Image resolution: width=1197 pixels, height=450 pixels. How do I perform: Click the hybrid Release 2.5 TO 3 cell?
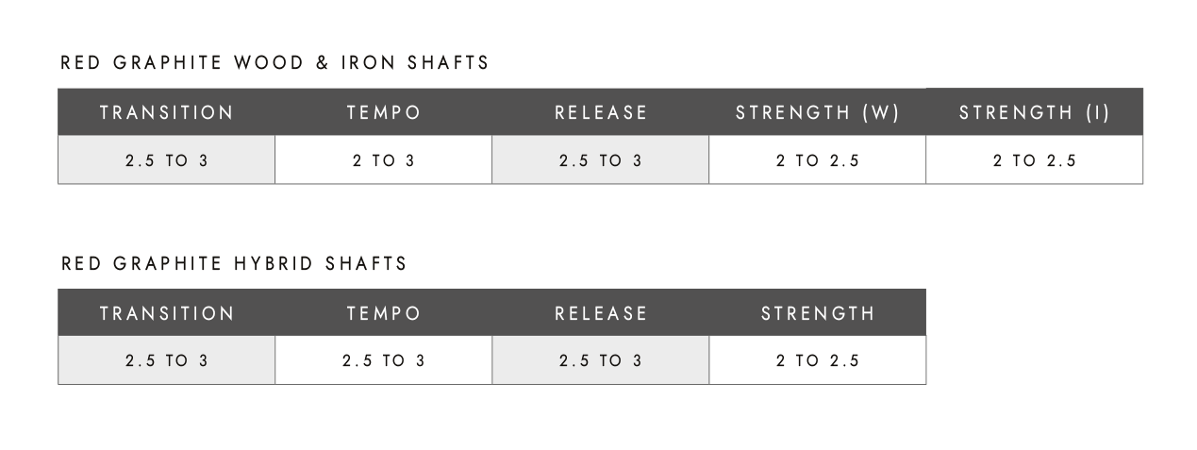(601, 360)
